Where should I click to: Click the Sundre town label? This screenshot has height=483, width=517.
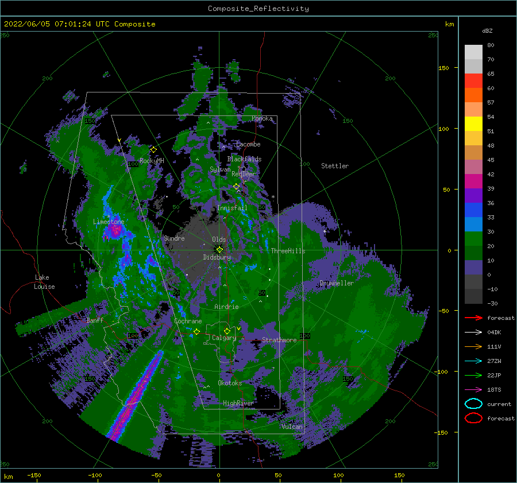coord(174,238)
